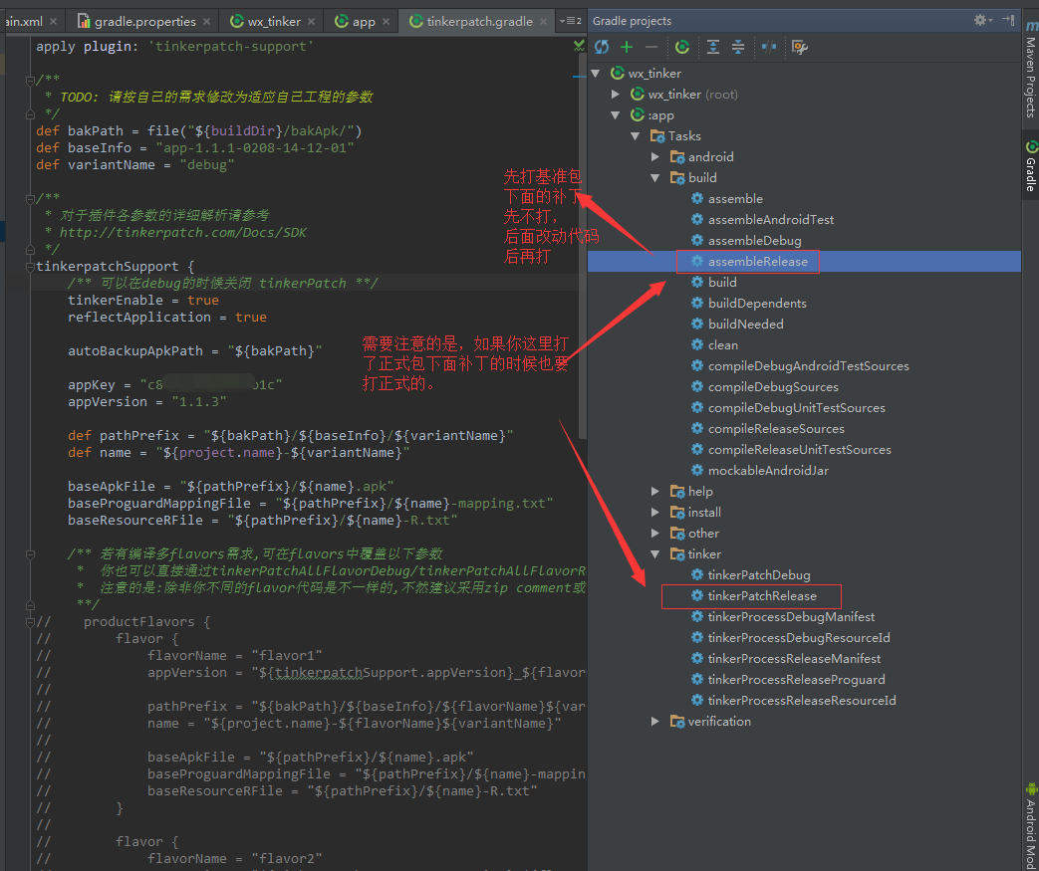Expand all nodes in Gradle tree
The image size is (1039, 871).
click(713, 47)
